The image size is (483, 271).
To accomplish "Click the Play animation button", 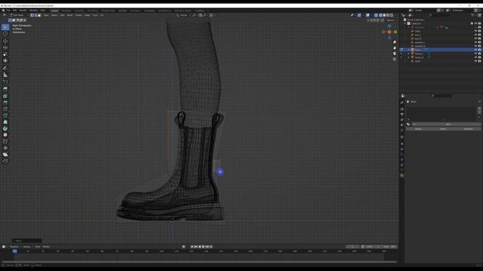I will pos(203,247).
